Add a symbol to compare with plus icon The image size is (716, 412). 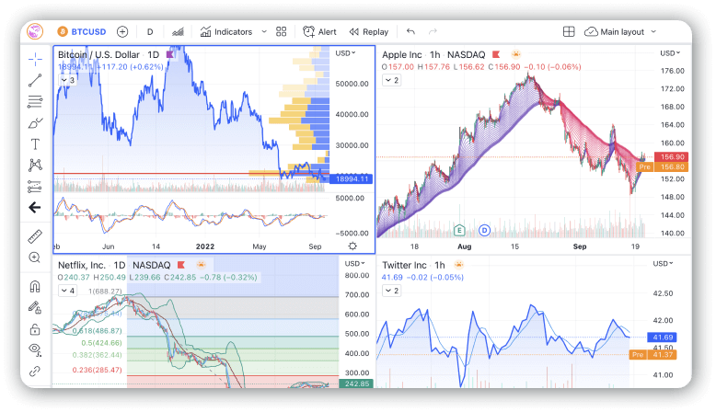point(122,31)
